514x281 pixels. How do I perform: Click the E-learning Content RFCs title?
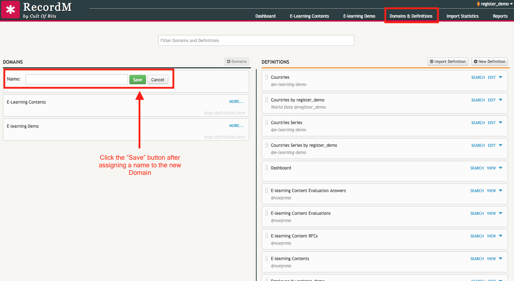[294, 236]
